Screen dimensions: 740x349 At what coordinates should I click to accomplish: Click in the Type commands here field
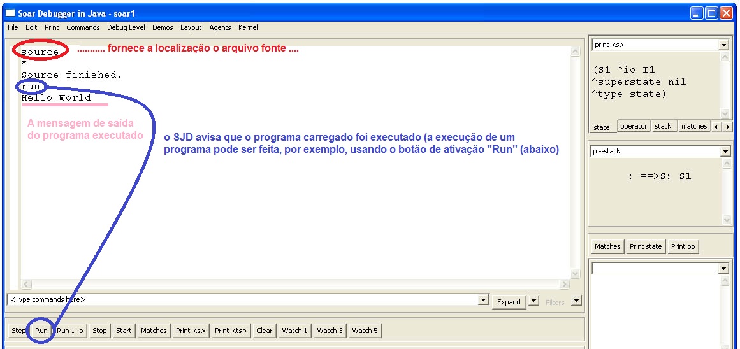[242, 299]
